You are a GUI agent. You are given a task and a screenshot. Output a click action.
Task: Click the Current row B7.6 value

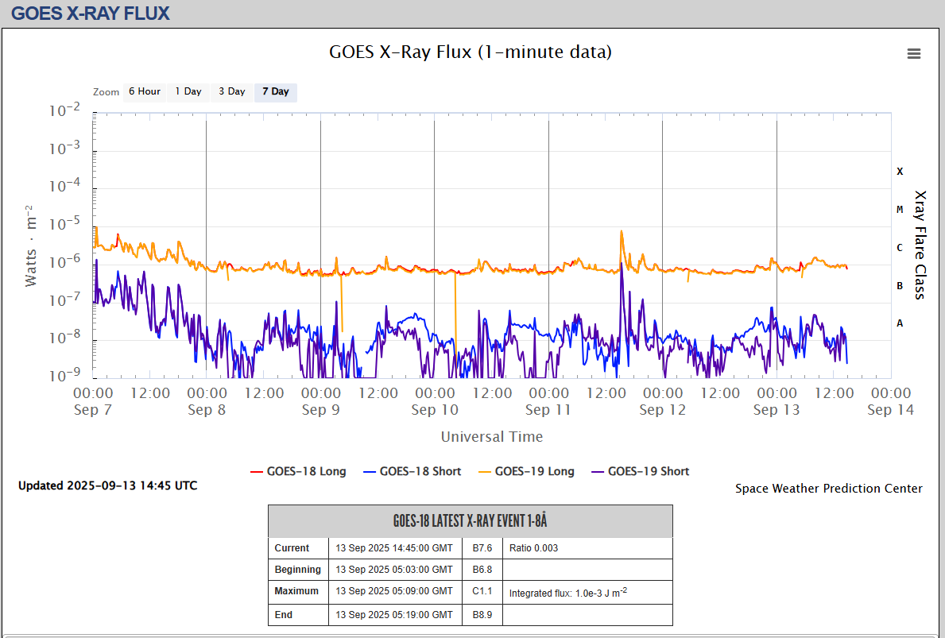pyautogui.click(x=482, y=548)
